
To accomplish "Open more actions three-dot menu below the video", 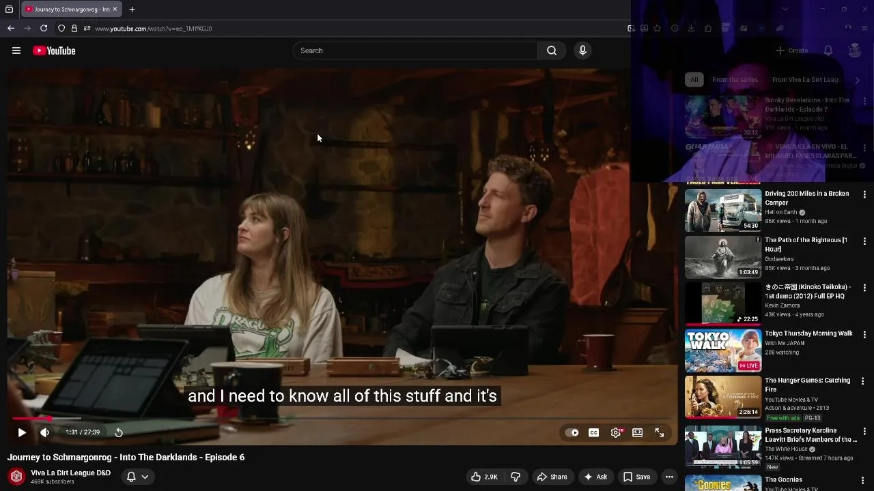I will tap(669, 477).
